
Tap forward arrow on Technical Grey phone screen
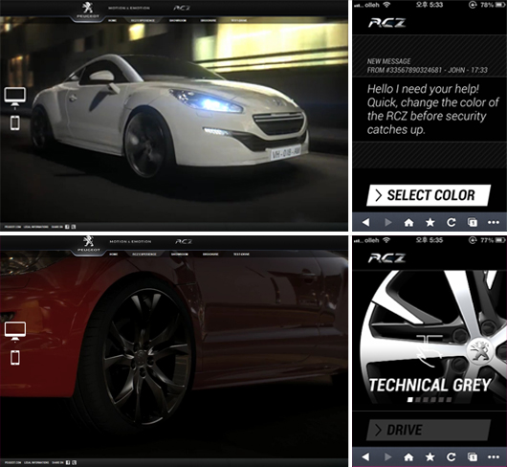click(388, 456)
